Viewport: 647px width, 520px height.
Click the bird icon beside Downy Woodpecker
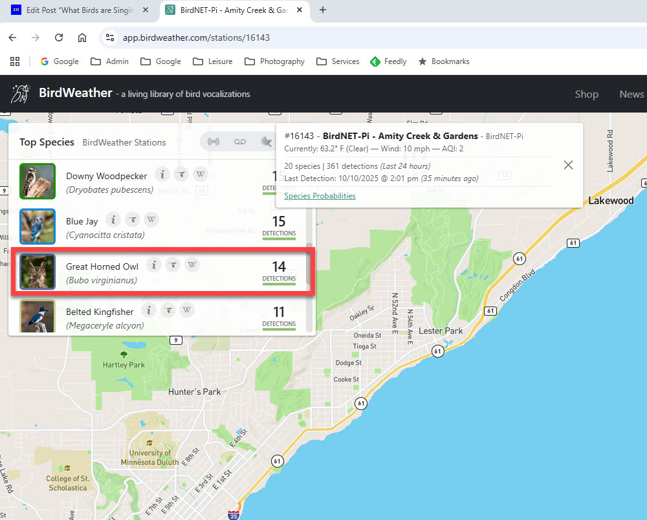tap(182, 175)
